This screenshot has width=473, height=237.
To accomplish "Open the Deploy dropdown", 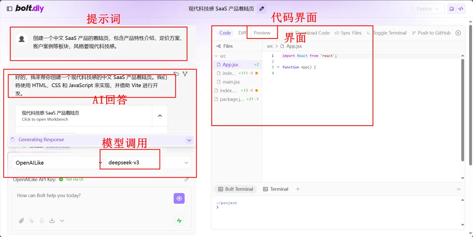I will click(428, 9).
